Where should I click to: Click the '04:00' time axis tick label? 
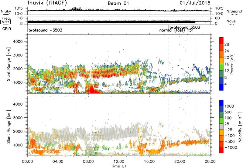click(58, 162)
